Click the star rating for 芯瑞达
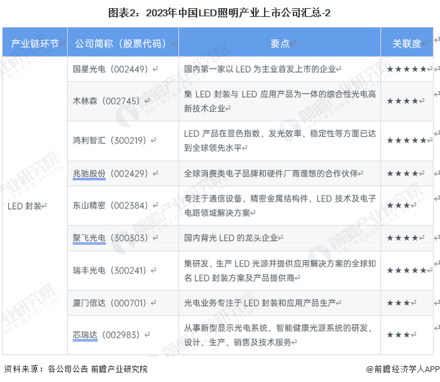 399,335
